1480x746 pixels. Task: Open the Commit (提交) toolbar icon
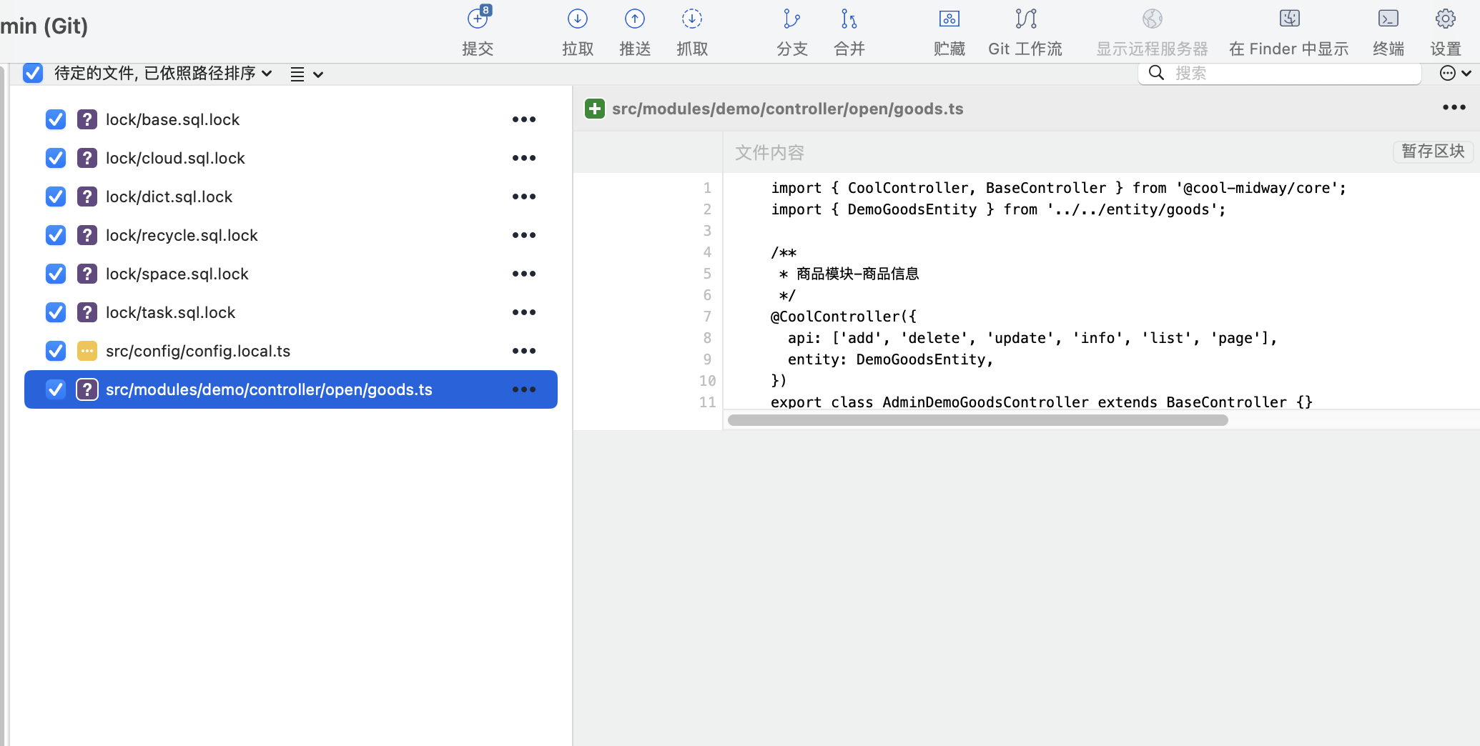tap(478, 19)
